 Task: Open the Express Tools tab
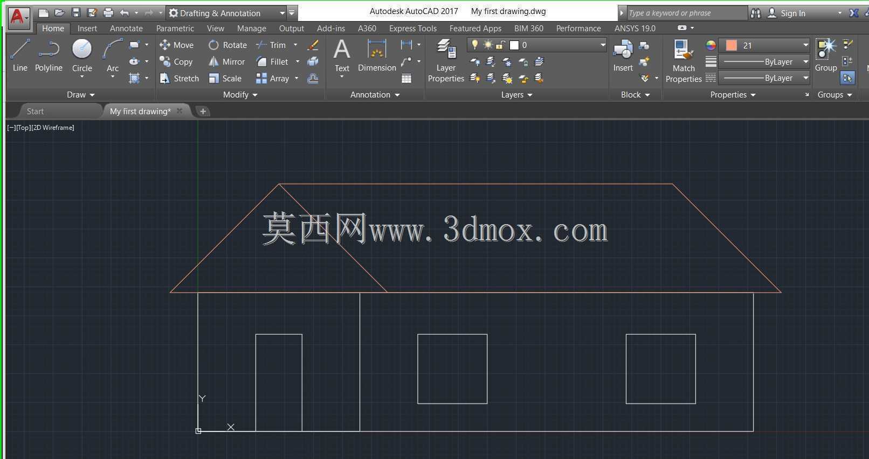pos(413,29)
